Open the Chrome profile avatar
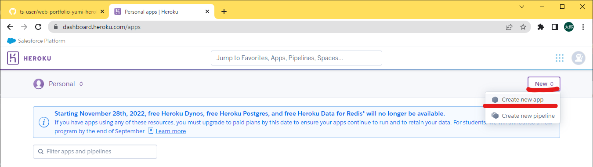The image size is (593, 167). pos(568,27)
